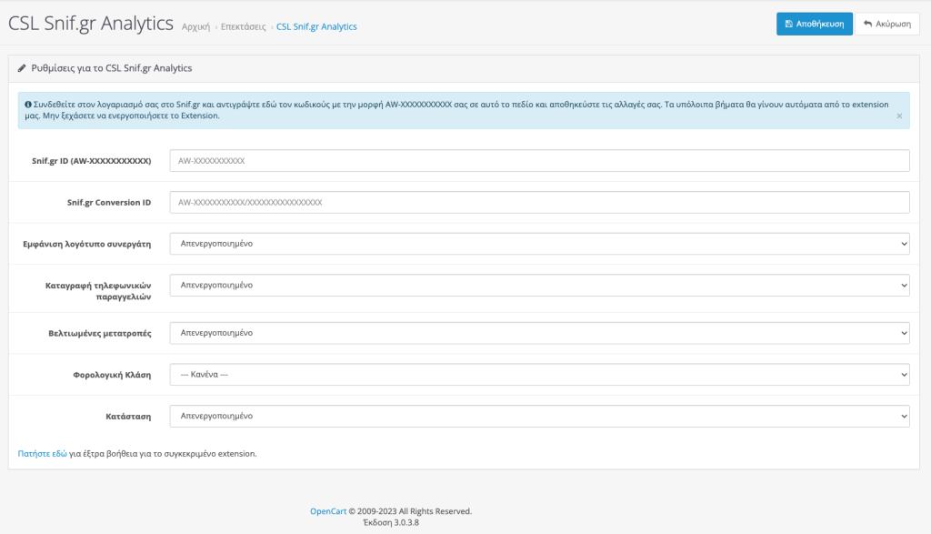
Task: Click the info icon in the blue alert
Action: pos(28,105)
